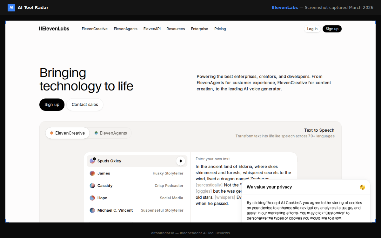
Task: Click the AI Tool Radar site title
Action: 33,7
